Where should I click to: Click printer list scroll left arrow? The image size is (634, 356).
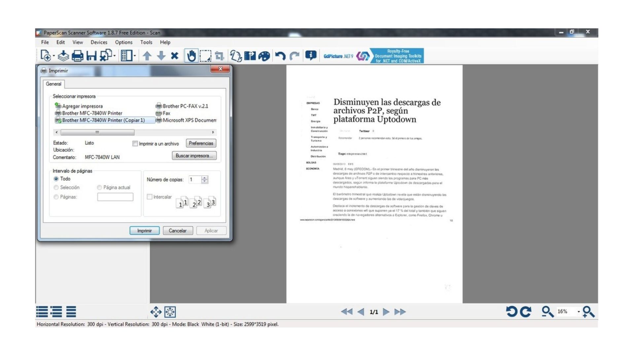click(x=56, y=132)
